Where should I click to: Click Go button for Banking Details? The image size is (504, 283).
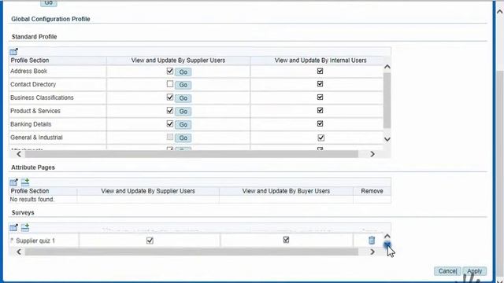(183, 124)
